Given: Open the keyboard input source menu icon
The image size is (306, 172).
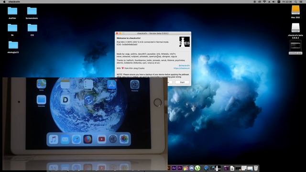Looking at the screenshot, I should [279, 1].
